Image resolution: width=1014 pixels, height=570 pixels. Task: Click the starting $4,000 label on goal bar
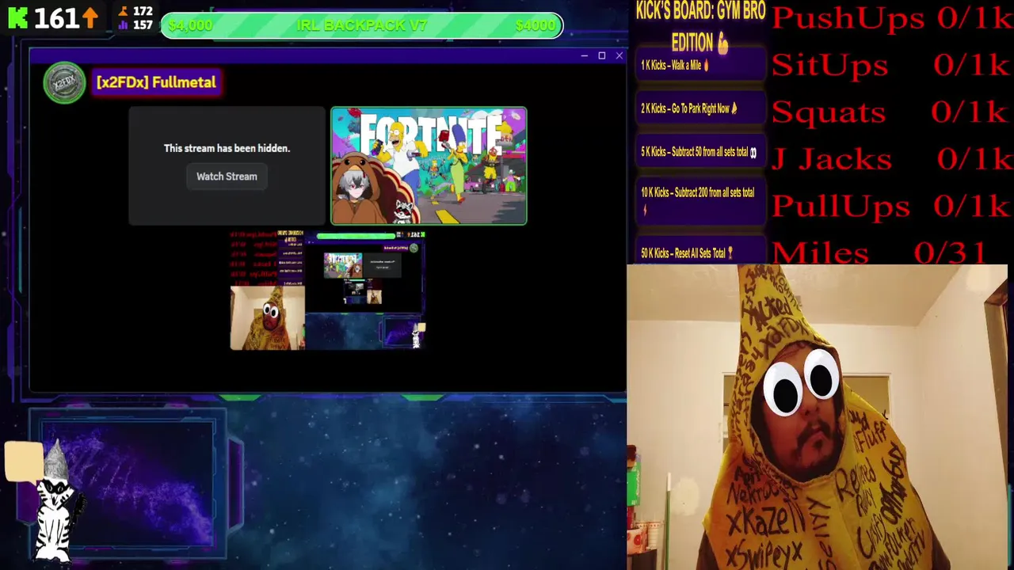click(190, 26)
